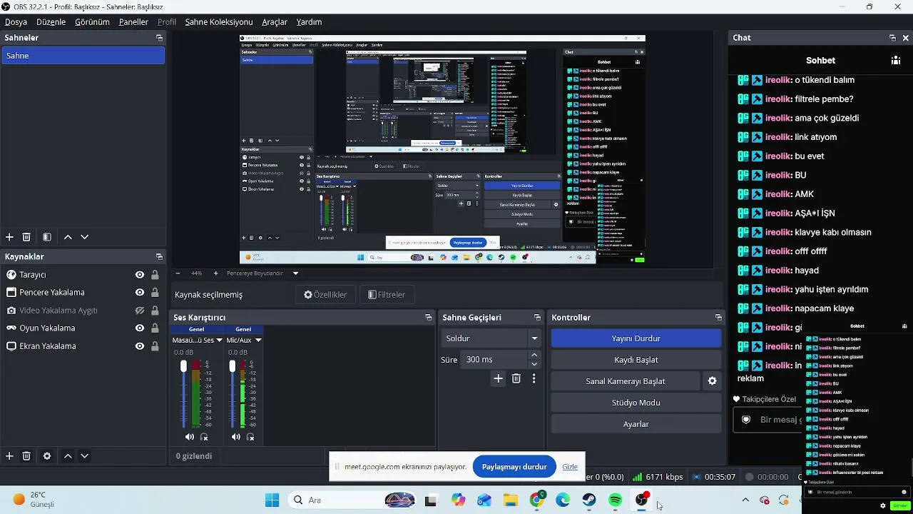This screenshot has width=913, height=514.
Task: Move source down in Kaynaklar toolbar
Action: click(x=84, y=456)
